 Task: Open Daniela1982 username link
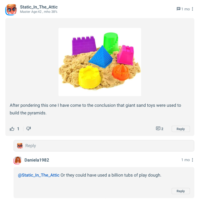pyautogui.click(x=37, y=160)
